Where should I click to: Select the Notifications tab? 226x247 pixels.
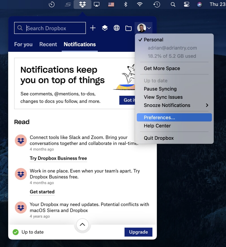coord(80,44)
